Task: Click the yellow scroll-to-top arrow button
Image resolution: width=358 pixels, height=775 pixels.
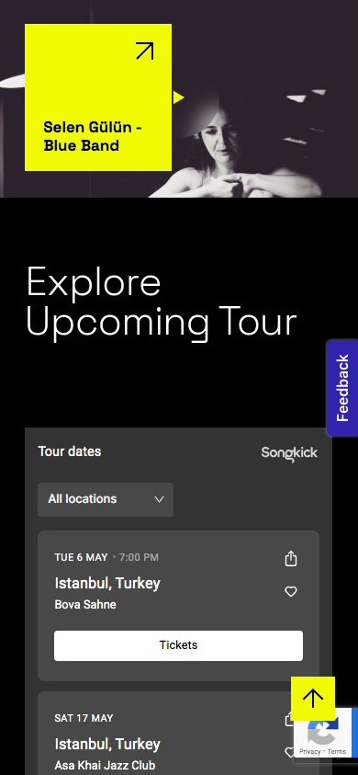Action: point(313,699)
